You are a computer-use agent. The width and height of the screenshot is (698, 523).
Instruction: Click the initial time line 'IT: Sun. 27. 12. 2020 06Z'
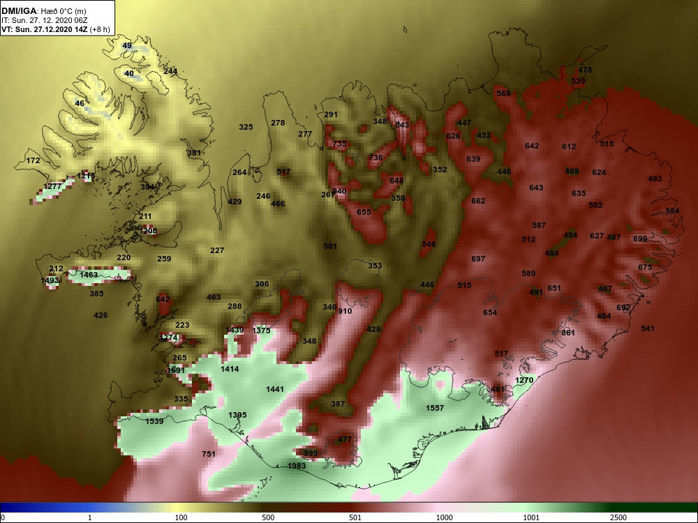tap(44, 20)
